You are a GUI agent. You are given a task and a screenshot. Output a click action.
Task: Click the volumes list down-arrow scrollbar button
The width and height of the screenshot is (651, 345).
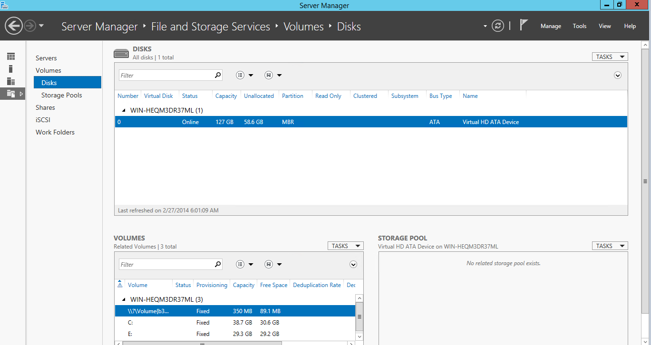pyautogui.click(x=360, y=336)
